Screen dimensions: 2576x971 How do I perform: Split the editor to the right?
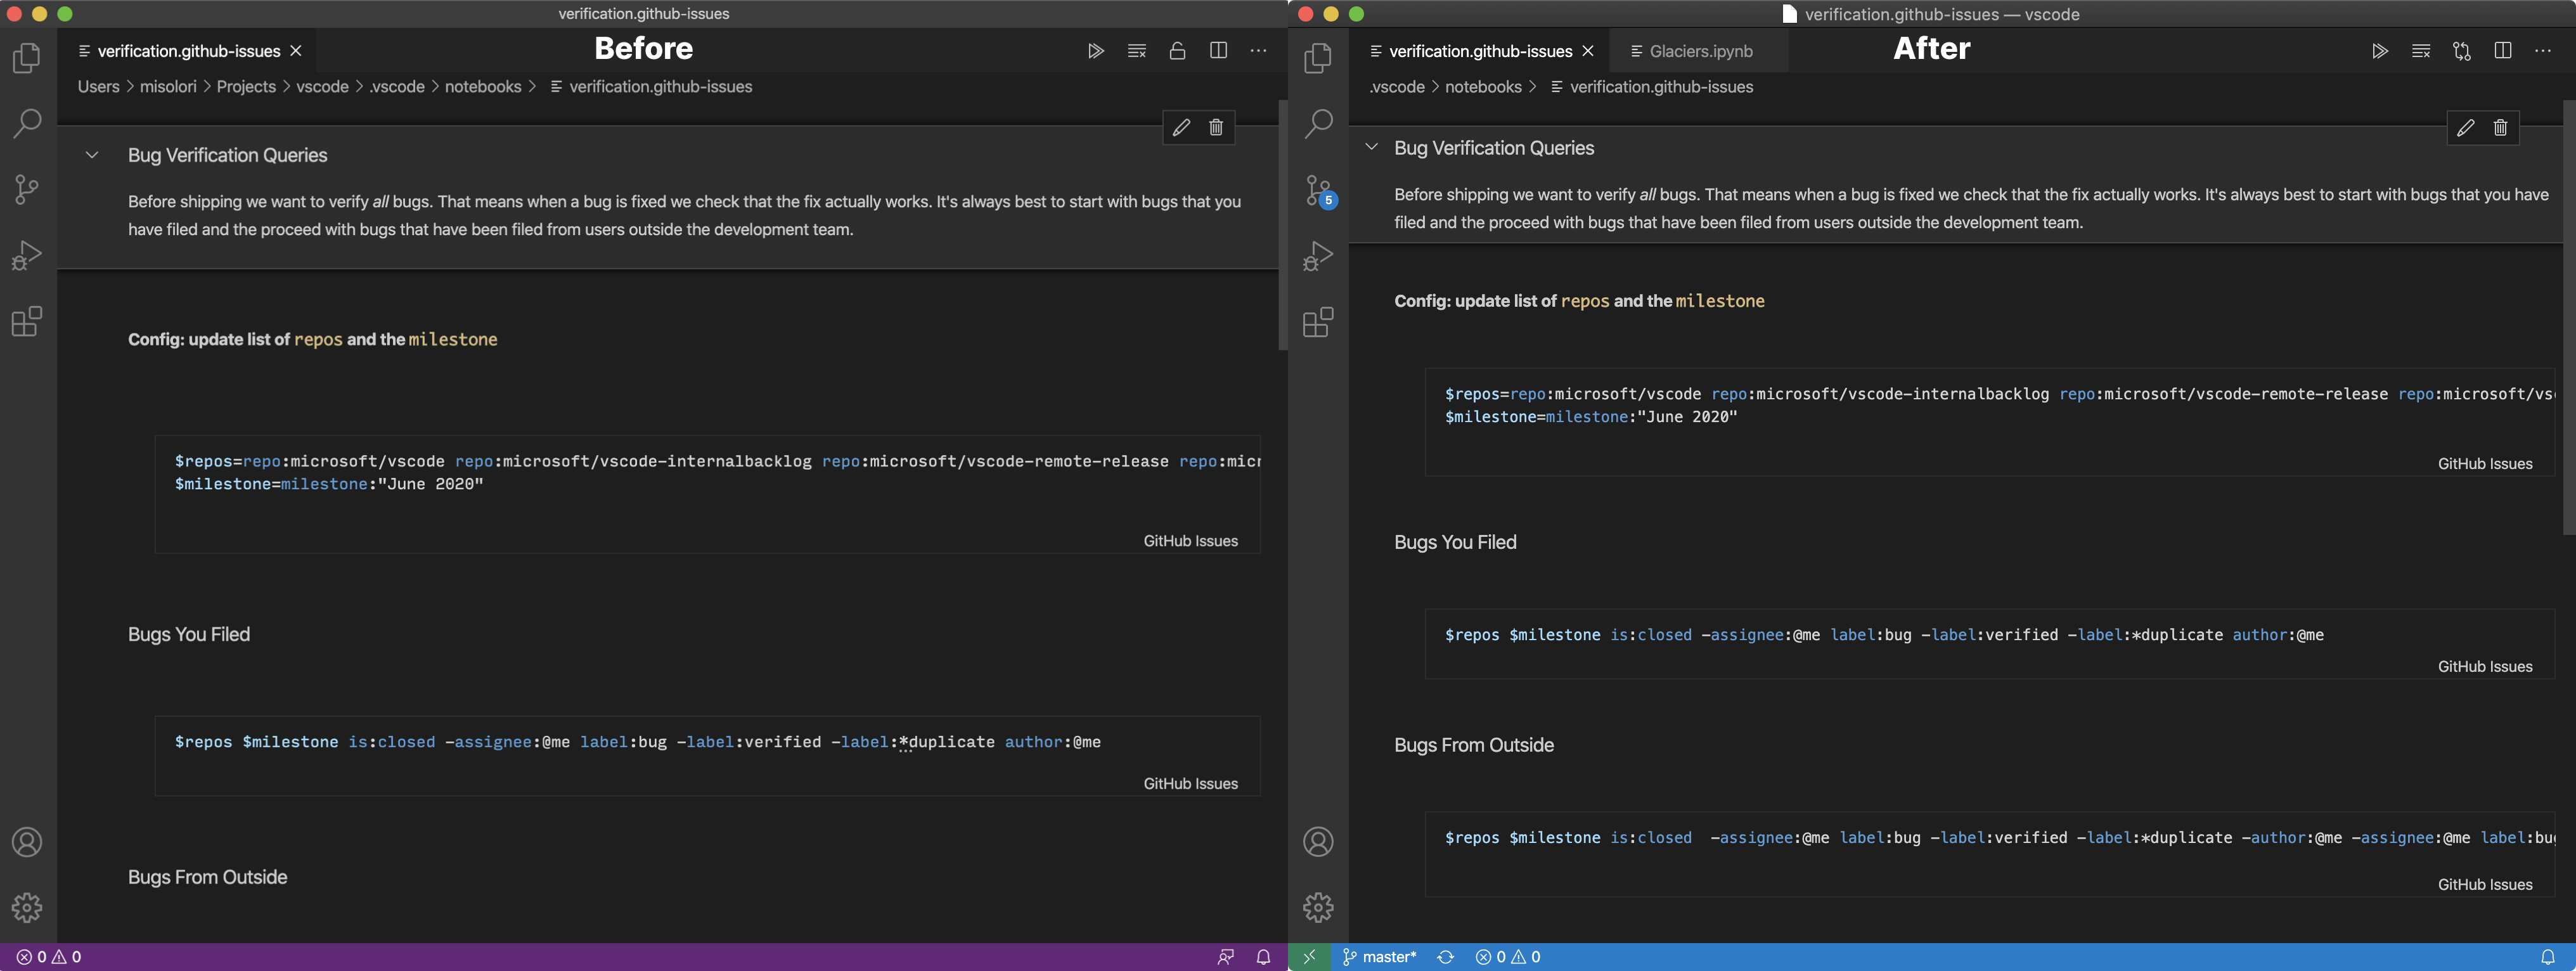pyautogui.click(x=1218, y=50)
